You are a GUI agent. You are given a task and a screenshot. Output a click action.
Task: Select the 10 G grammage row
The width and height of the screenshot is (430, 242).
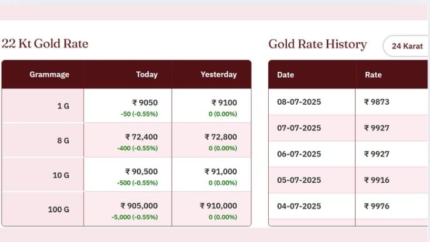point(126,175)
